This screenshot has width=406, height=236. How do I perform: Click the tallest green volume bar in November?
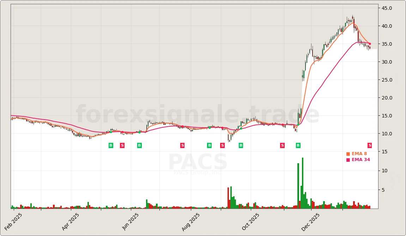[303, 183]
